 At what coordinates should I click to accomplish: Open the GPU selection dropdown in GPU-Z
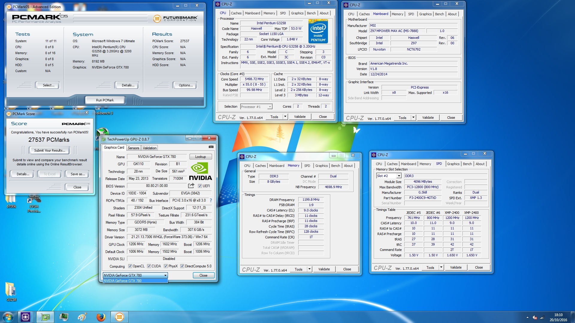tap(135, 275)
